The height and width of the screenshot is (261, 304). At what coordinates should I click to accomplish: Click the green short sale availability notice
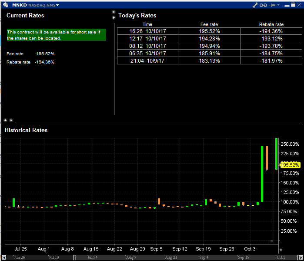tap(57, 35)
